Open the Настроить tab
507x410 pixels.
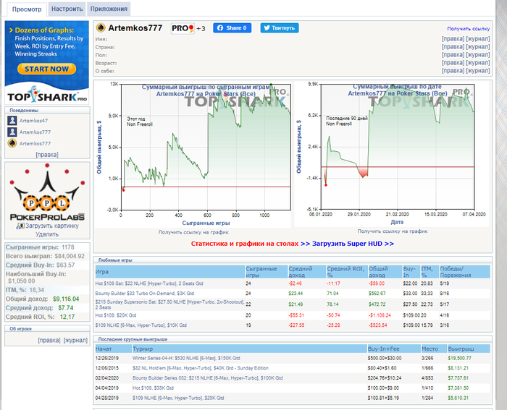67,9
